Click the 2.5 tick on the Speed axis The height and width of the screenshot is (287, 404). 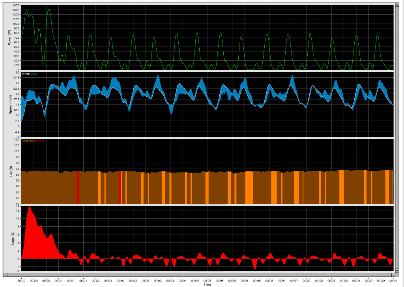17,131
